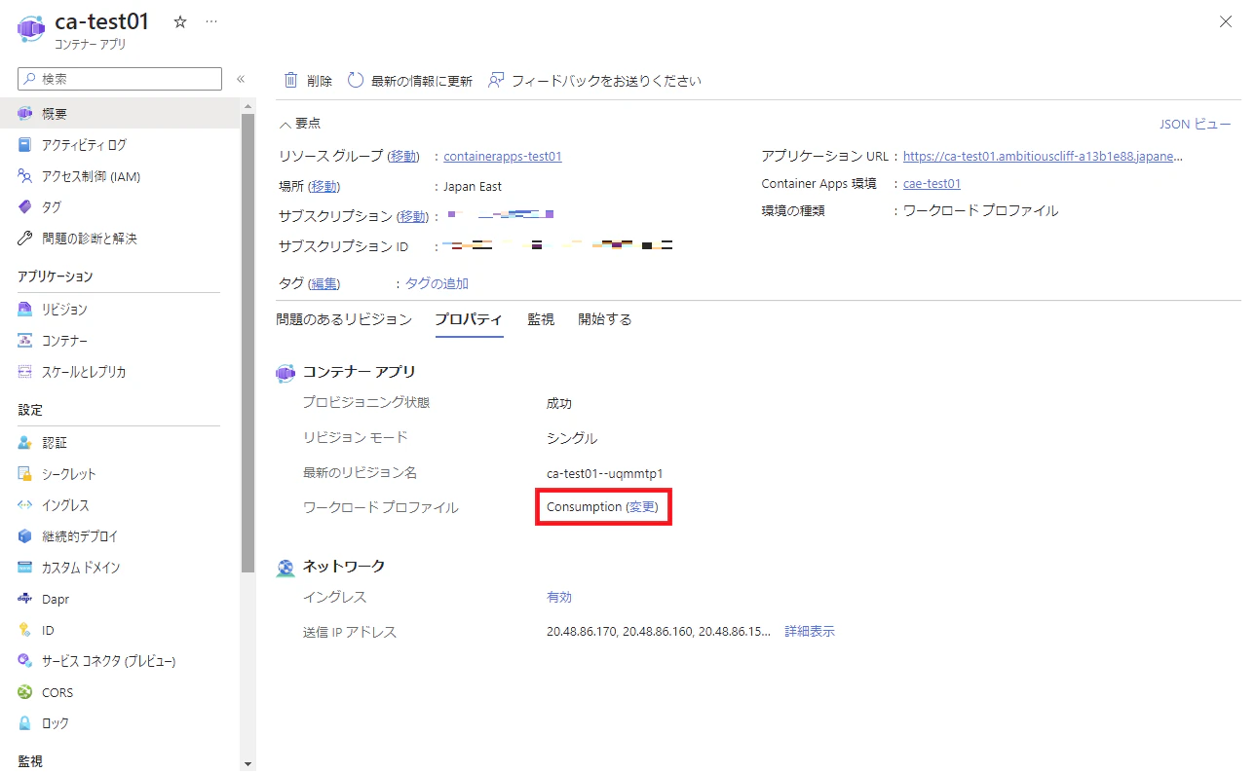Screen dimensions: 1256x773
Task: Click the Dapr sidebar icon
Action: (x=25, y=599)
